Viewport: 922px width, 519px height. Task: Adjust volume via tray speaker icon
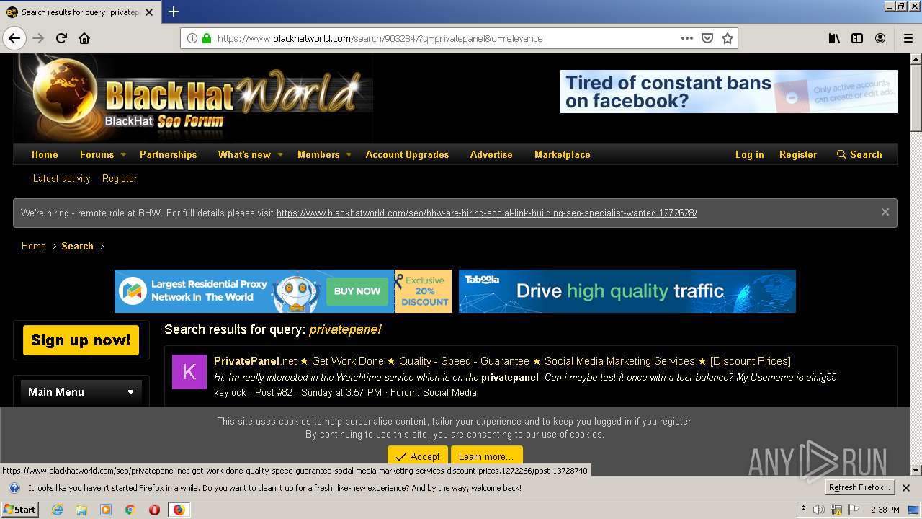(x=819, y=510)
